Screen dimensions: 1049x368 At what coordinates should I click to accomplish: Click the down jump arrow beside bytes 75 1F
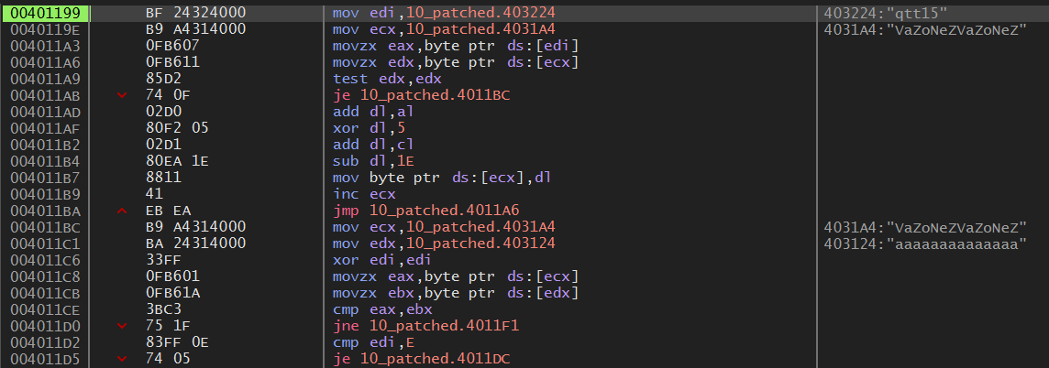coord(122,326)
